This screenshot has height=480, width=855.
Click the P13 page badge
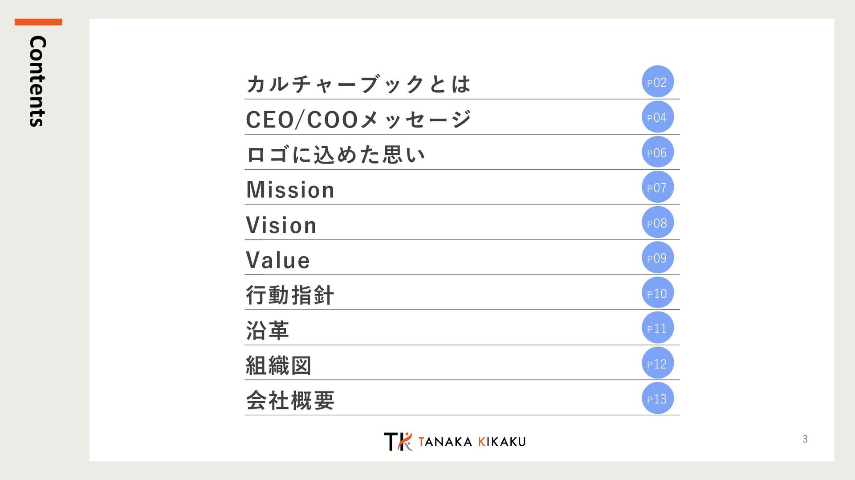click(657, 399)
